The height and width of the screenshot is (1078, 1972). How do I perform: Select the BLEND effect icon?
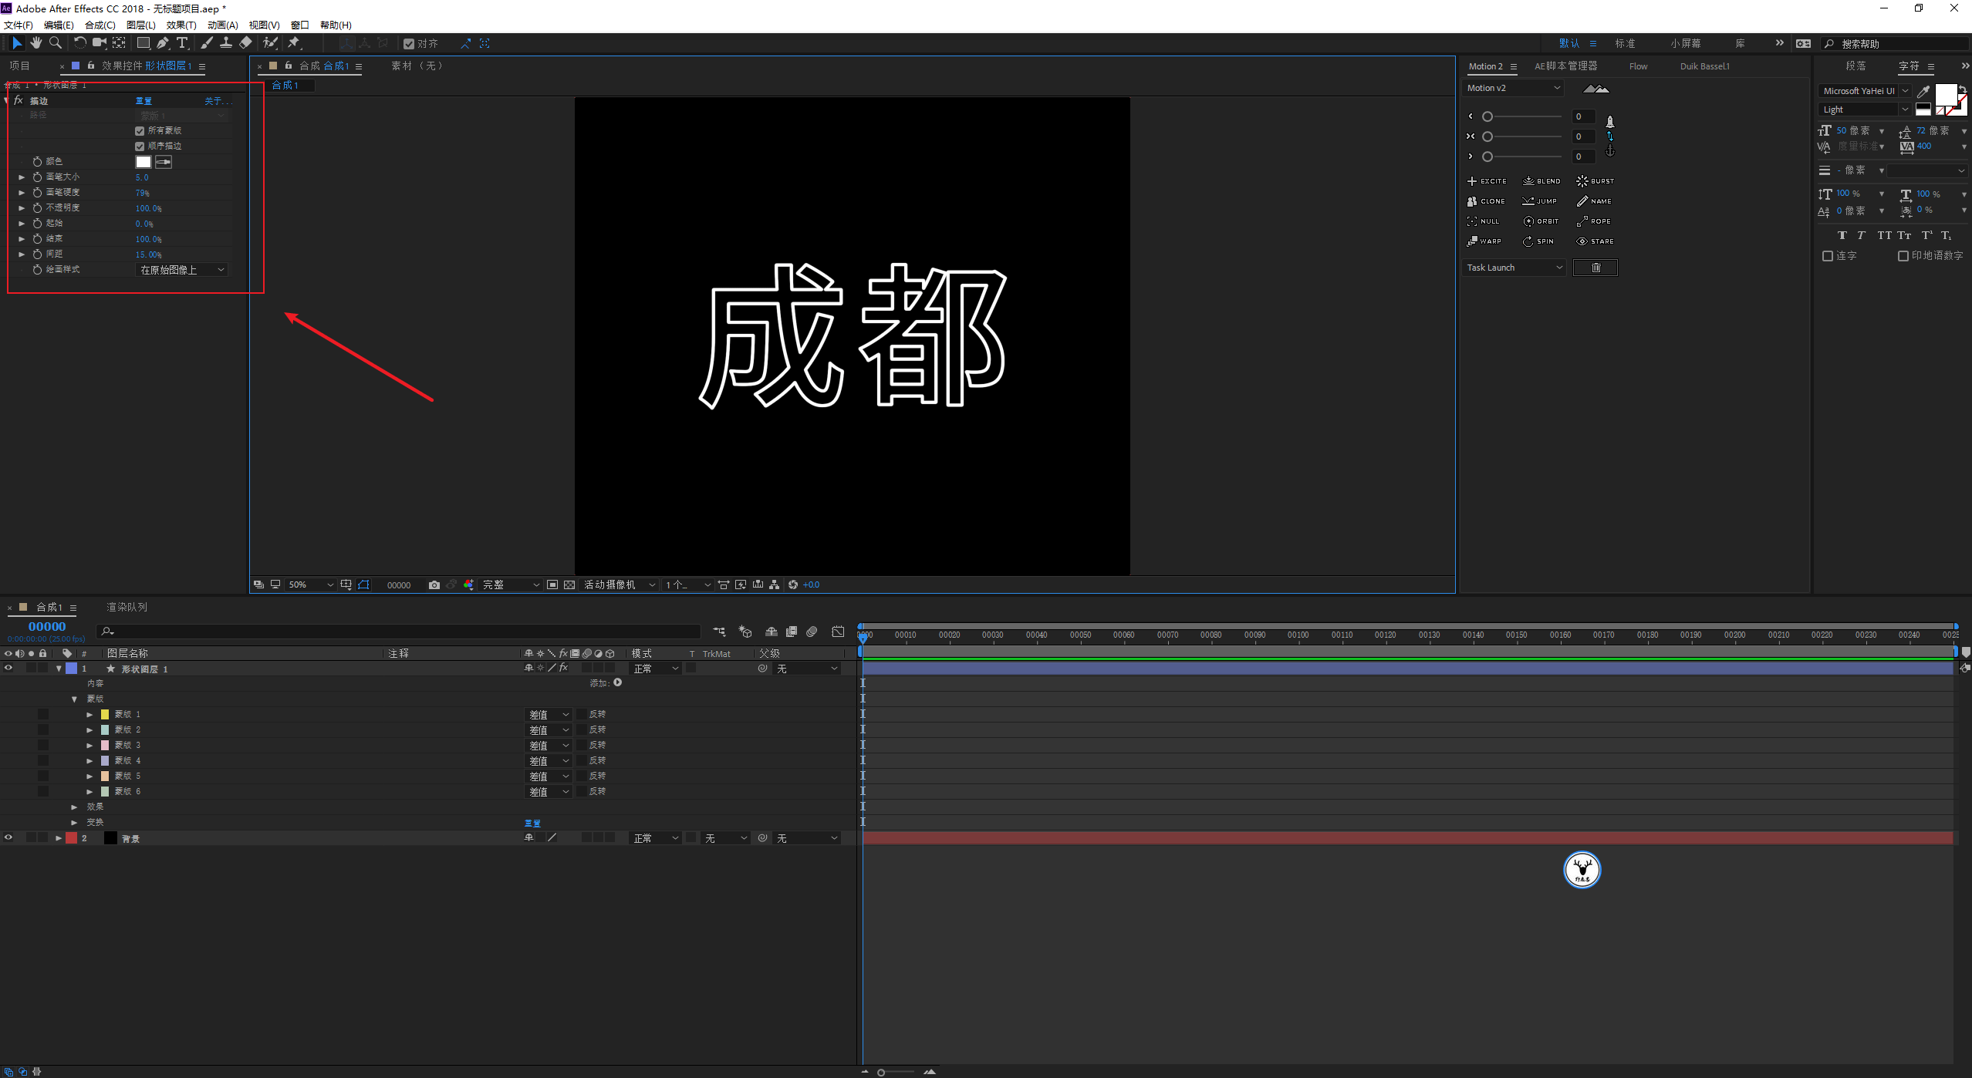click(x=1527, y=180)
